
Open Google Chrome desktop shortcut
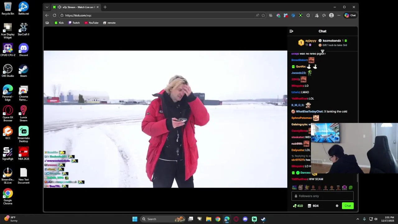[x=8, y=197]
